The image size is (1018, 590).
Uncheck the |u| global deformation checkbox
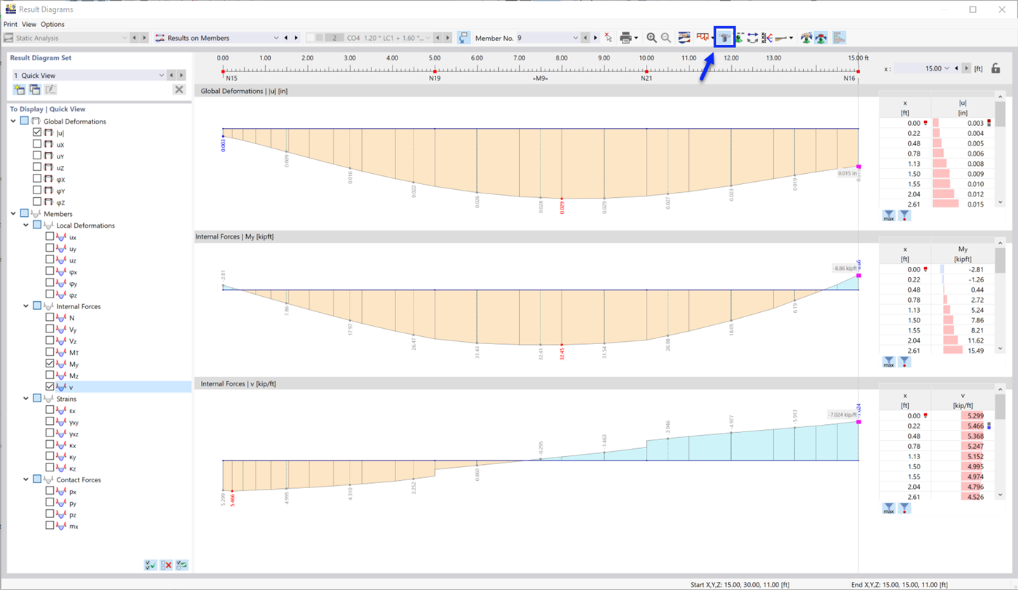(x=37, y=132)
